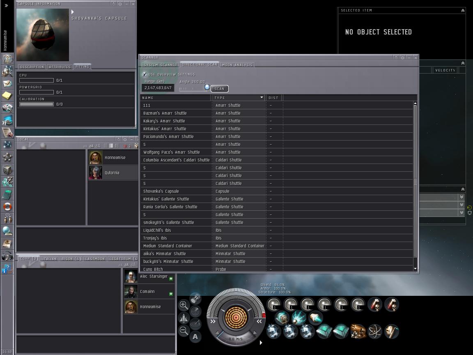Open the headphones jukebox icon in the sidebar

[x=7, y=256]
